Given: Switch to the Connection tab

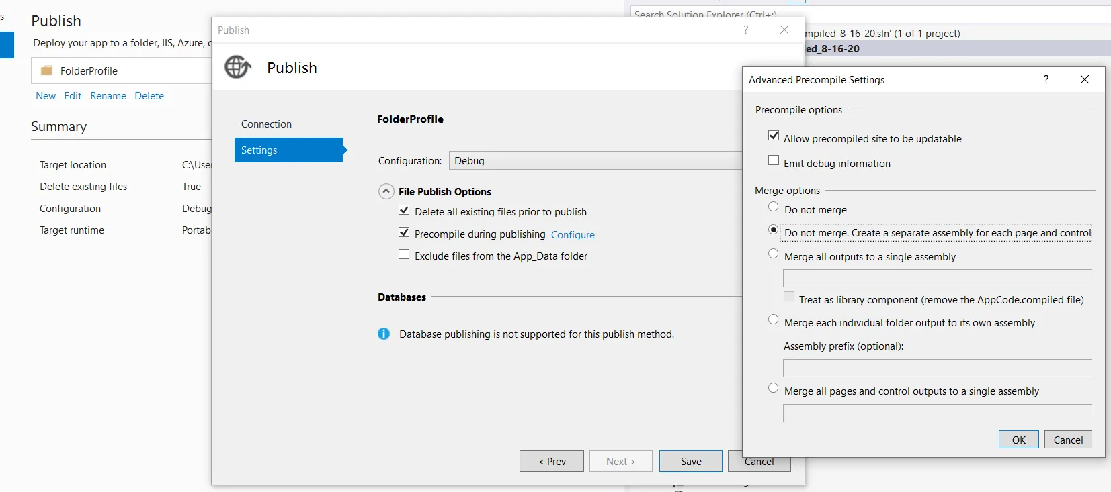Looking at the screenshot, I should [266, 124].
